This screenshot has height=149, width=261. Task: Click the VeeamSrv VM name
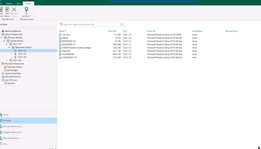pyautogui.click(x=66, y=51)
